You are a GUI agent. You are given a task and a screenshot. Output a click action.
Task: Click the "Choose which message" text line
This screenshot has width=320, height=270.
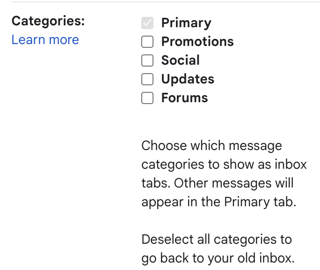click(211, 146)
